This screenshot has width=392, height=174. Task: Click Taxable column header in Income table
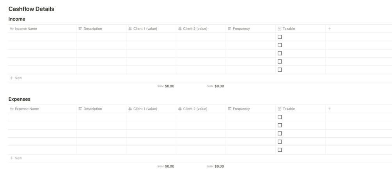[300, 29]
